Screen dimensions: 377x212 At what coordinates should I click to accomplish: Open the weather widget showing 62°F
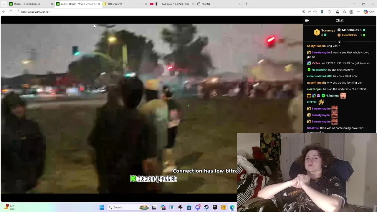point(9,207)
